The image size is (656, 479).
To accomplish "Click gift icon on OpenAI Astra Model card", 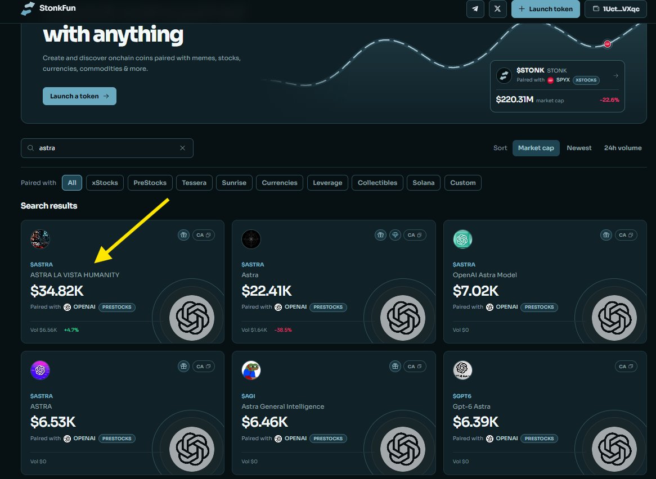I will [x=606, y=235].
